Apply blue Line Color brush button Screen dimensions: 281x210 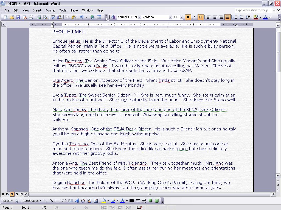(x=113, y=201)
